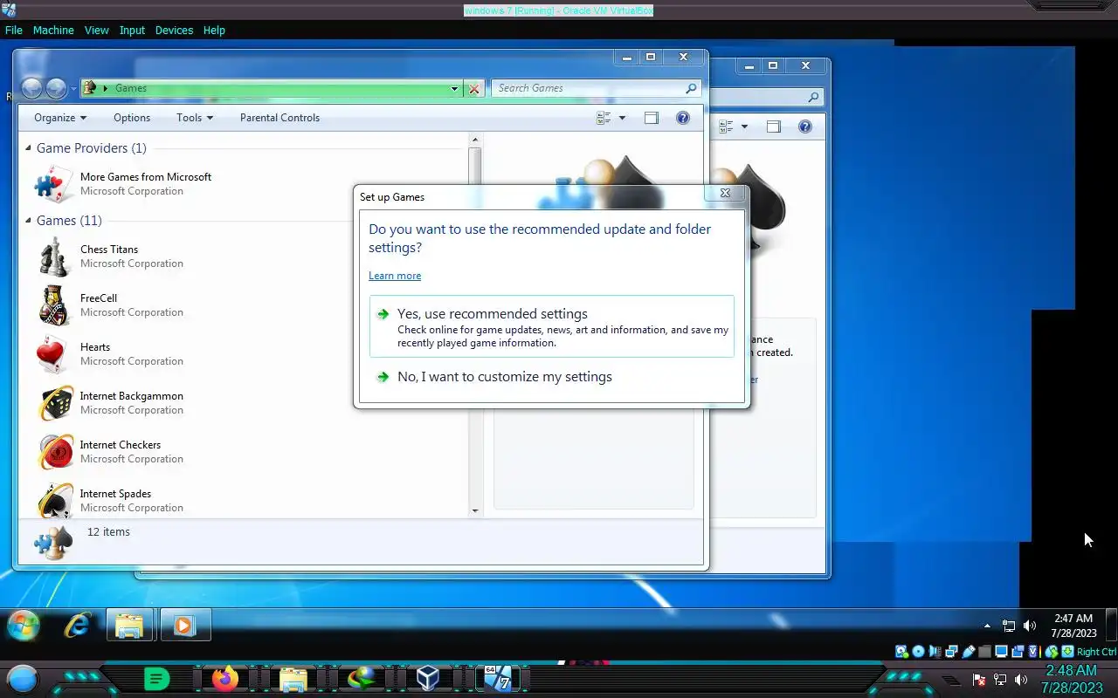Click the games list scroll down arrow
1118x698 pixels.
pyautogui.click(x=475, y=511)
